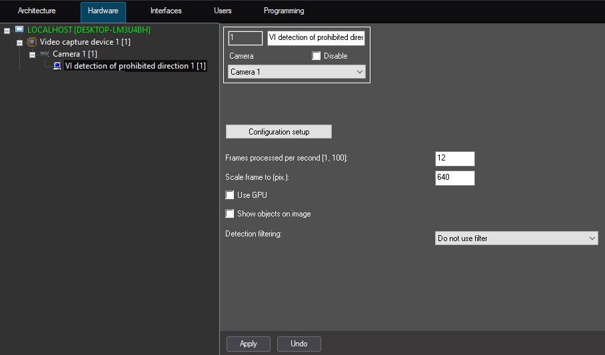The height and width of the screenshot is (355, 605).
Task: Click the LOCALHOST computer icon in tree
Action: [x=19, y=30]
